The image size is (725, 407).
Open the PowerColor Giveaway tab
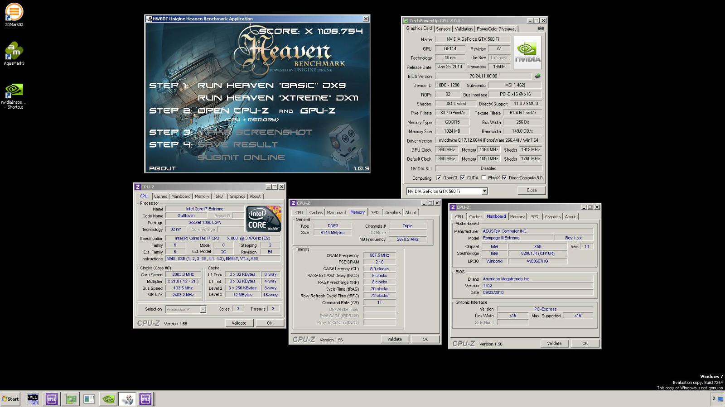(x=497, y=29)
